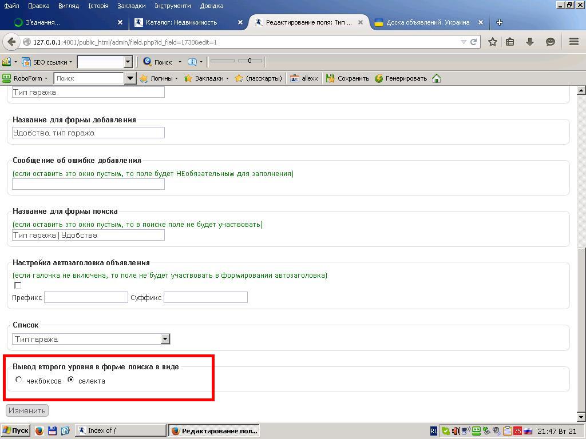The image size is (586, 439).
Task: Click the page scrollbar up arrow
Action: click(581, 90)
